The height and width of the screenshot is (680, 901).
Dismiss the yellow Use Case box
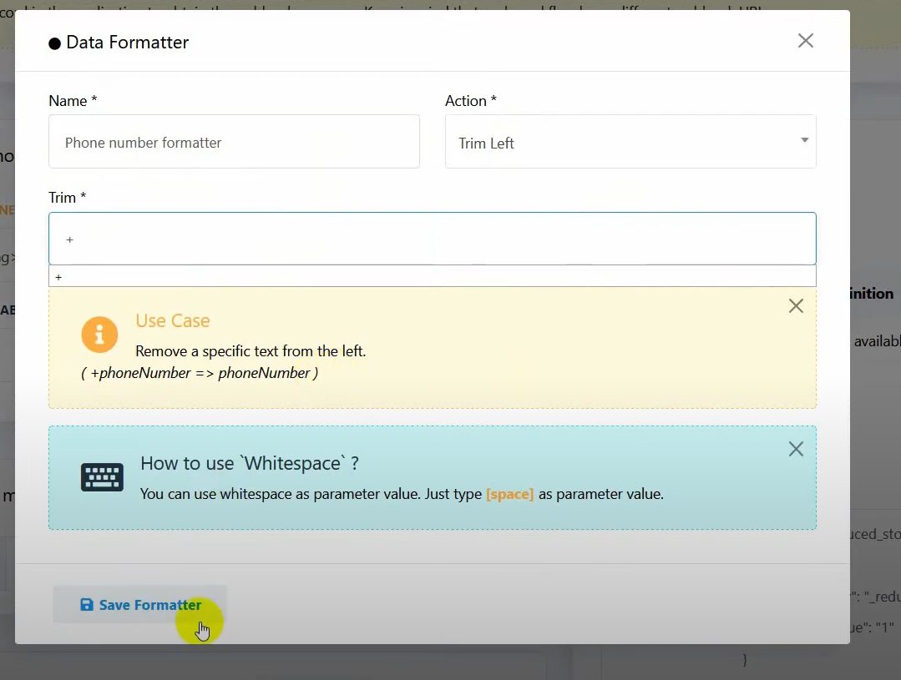796,306
